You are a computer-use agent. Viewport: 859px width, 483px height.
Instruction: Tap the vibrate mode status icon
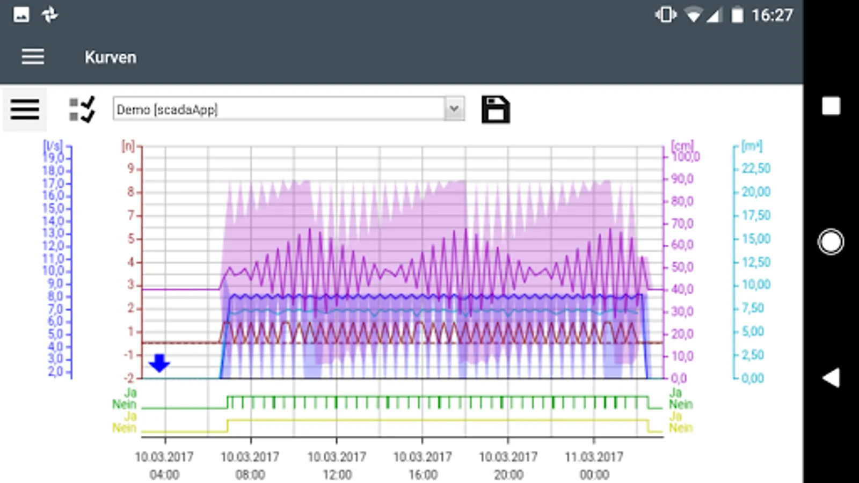tap(666, 15)
